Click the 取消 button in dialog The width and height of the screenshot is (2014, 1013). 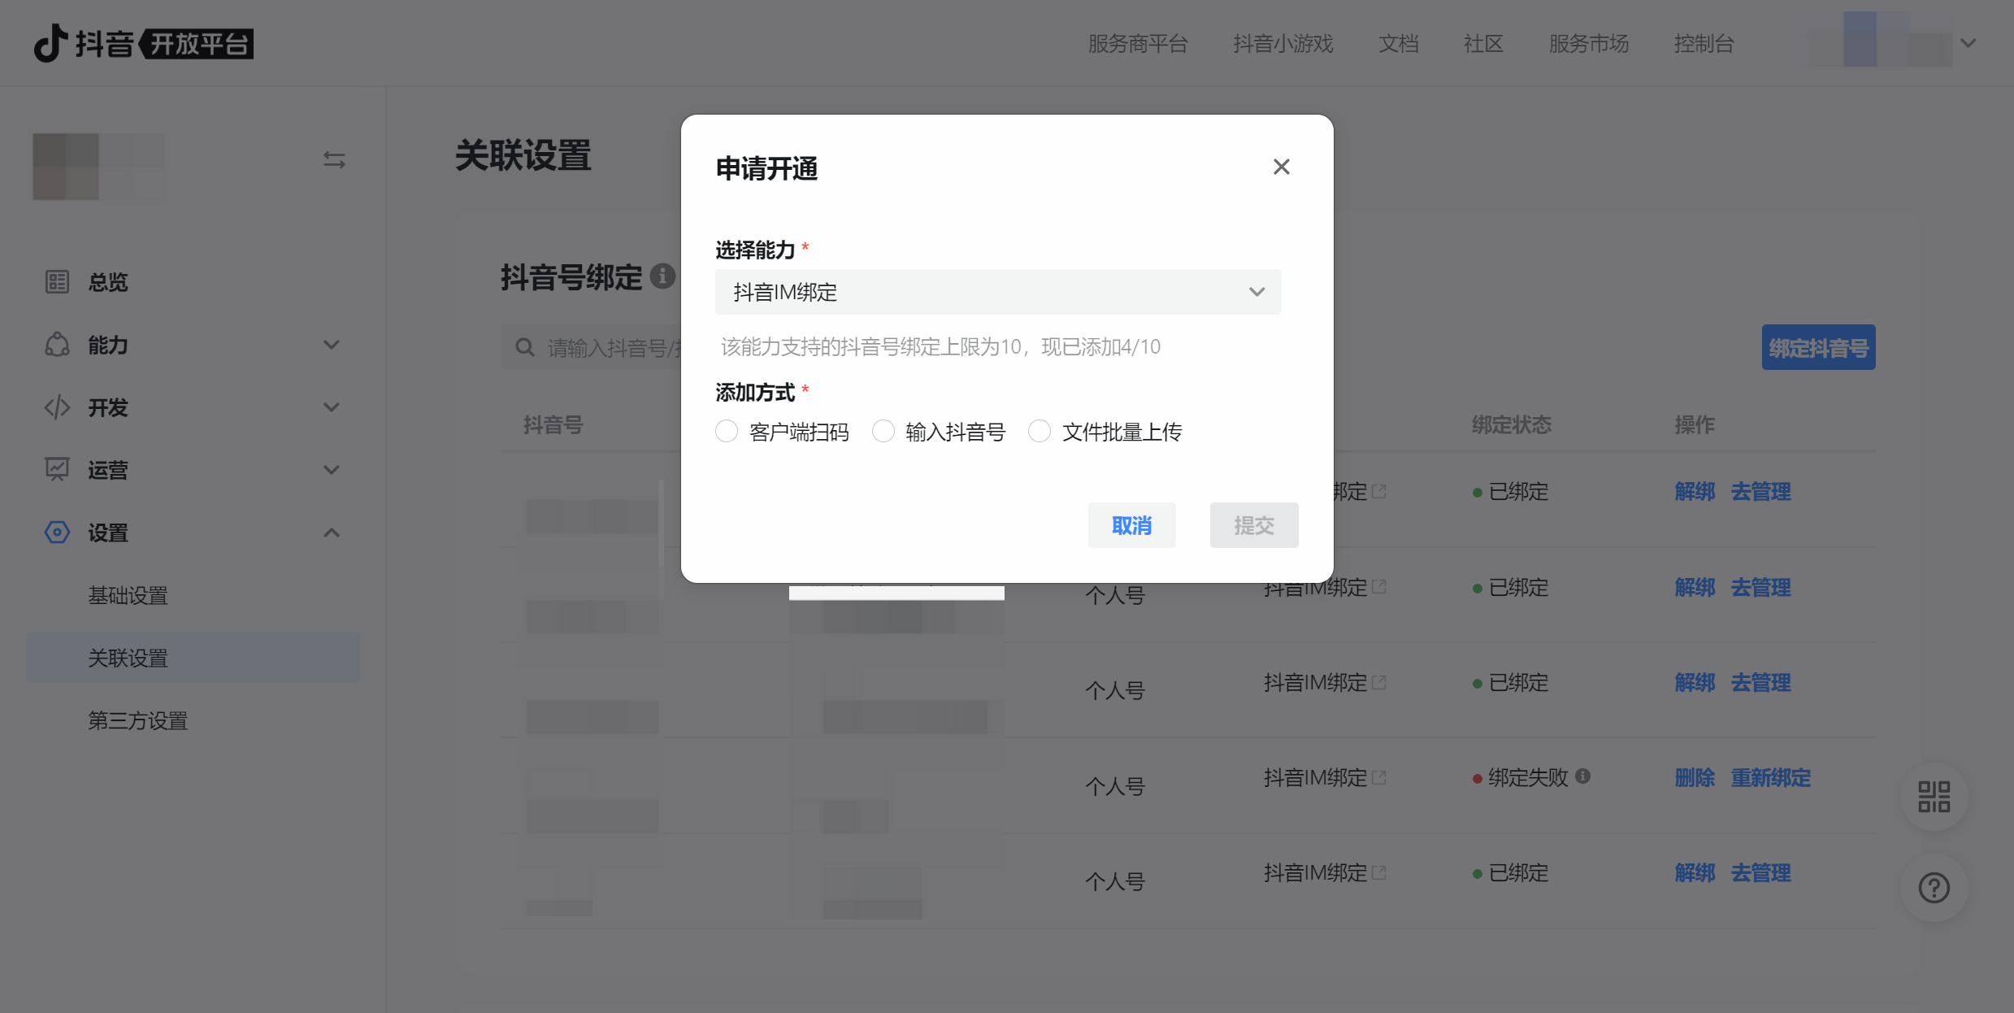[x=1132, y=525]
